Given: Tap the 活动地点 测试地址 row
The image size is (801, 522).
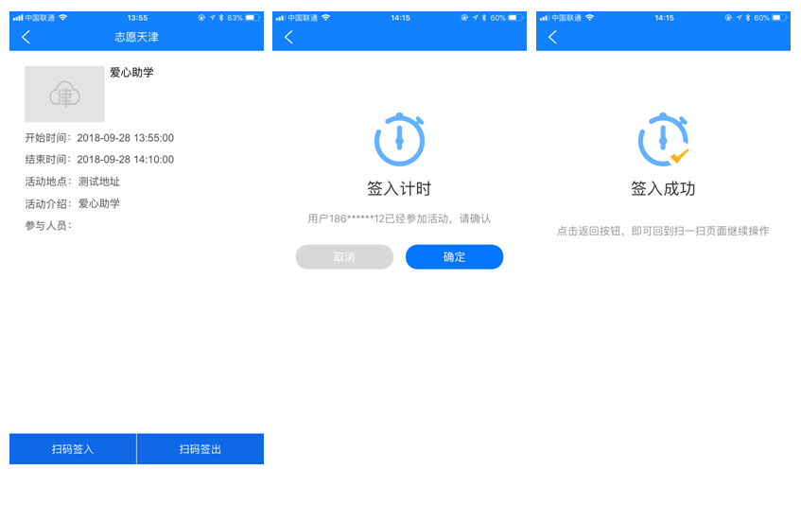Looking at the screenshot, I should point(73,182).
